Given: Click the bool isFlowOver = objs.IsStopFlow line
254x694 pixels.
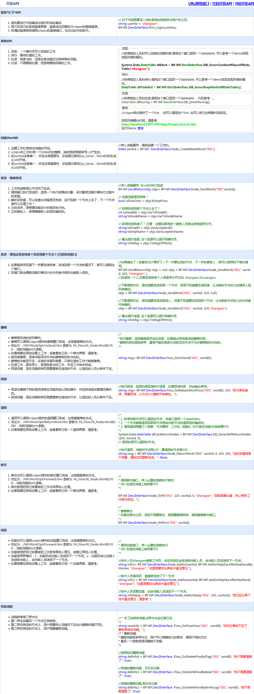Looking at the screenshot, I should 143,201.
